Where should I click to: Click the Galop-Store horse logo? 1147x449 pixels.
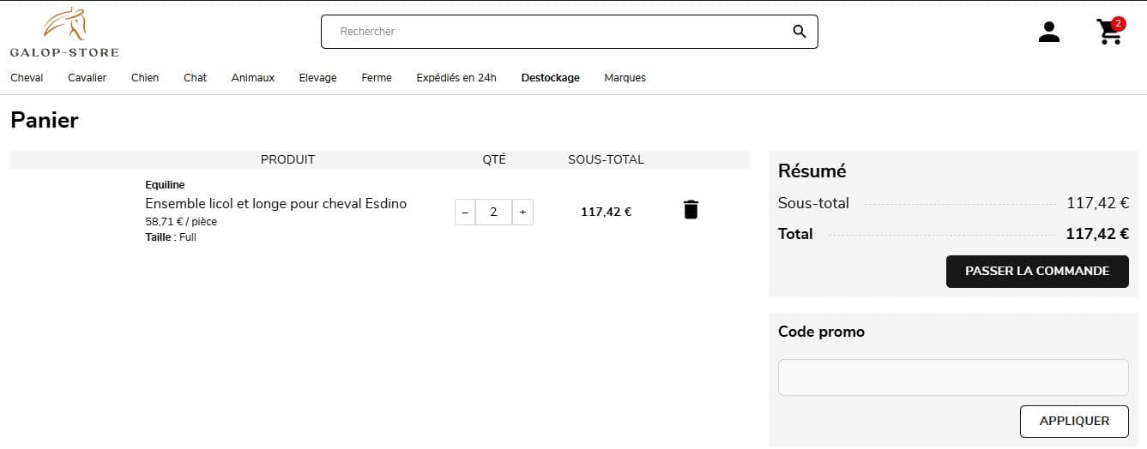[x=64, y=33]
